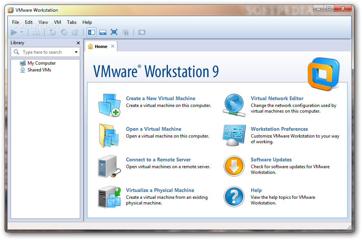Click the VMware Workstation title bar icon
This screenshot has width=362, height=240.
(10, 10)
